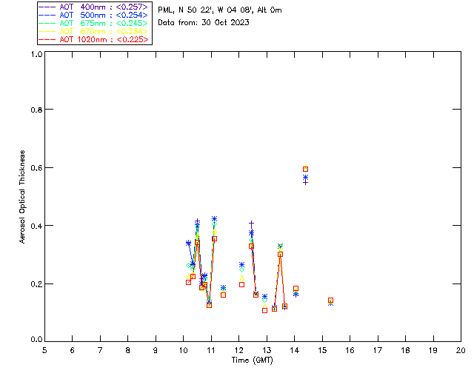This screenshot has height=379, width=474.
Task: Click the PML station location text
Action: [220, 10]
